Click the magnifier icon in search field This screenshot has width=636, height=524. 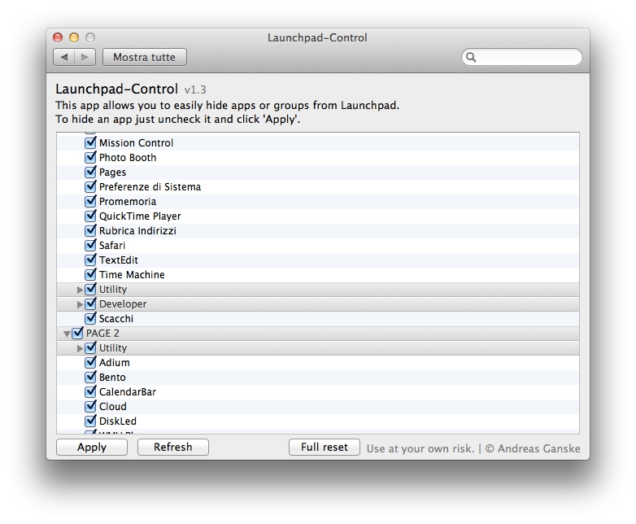pos(471,57)
